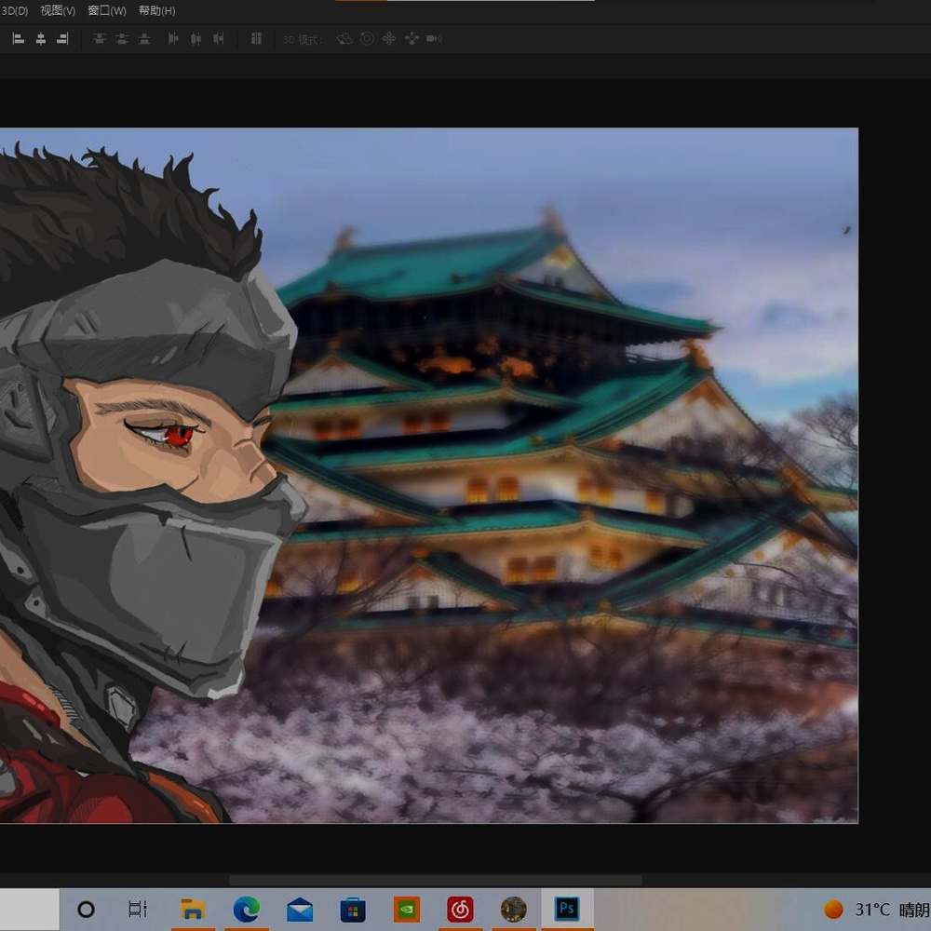Click the red eye on the canvas
931x931 pixels.
click(178, 436)
